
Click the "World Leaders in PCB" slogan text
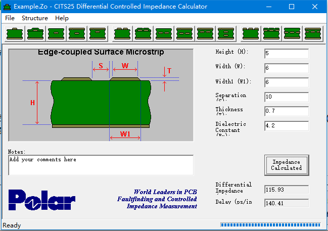tap(165, 192)
